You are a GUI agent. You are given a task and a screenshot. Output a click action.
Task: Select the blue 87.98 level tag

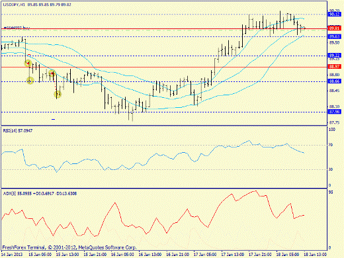click(334, 112)
